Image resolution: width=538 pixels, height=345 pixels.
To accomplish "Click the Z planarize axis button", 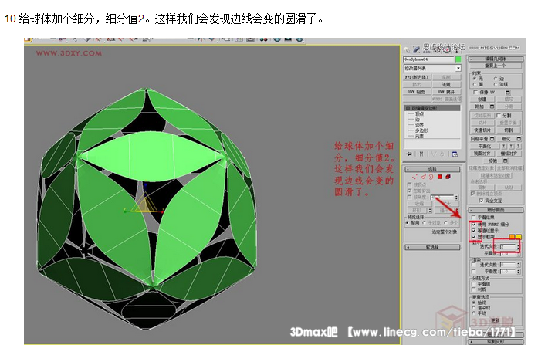I will [519, 146].
